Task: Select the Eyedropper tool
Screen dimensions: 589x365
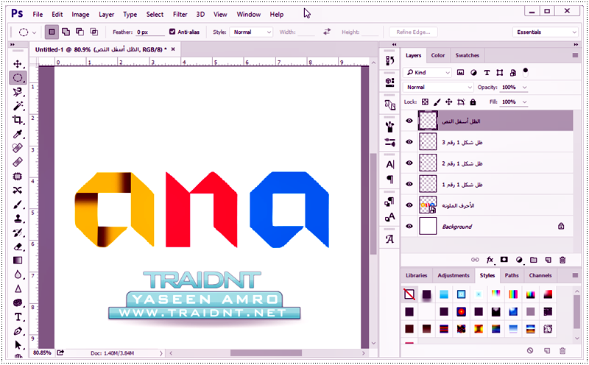Action: tap(17, 134)
